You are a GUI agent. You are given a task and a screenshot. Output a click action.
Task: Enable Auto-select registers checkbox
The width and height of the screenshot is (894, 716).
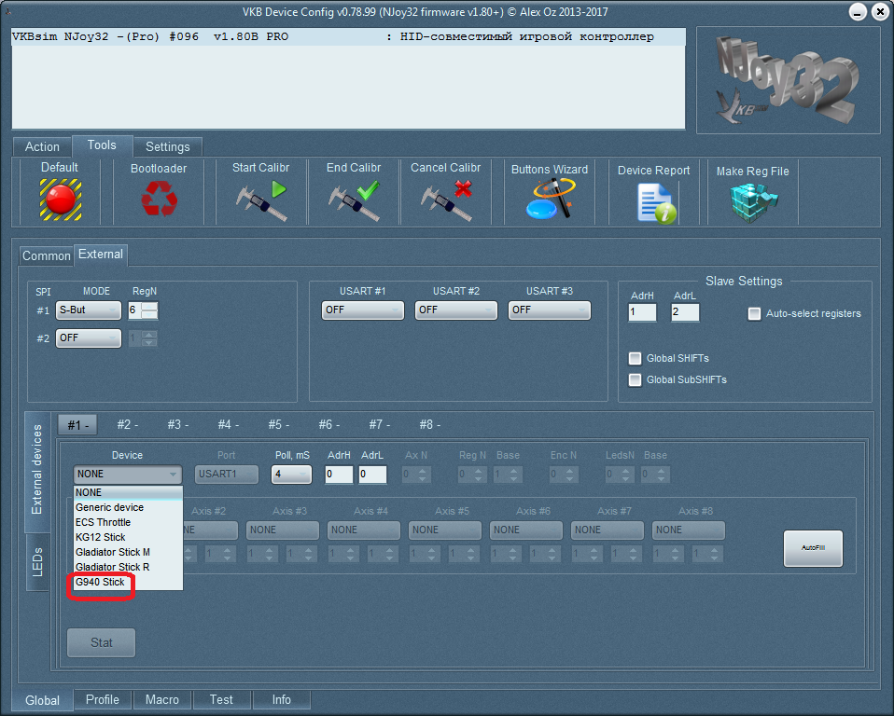coord(754,314)
